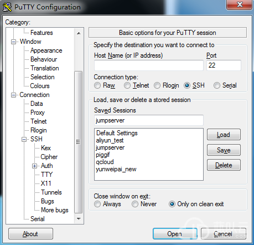Image resolution: width=254 pixels, height=245 pixels.
Task: Open the Connection category
Action: click(x=34, y=95)
